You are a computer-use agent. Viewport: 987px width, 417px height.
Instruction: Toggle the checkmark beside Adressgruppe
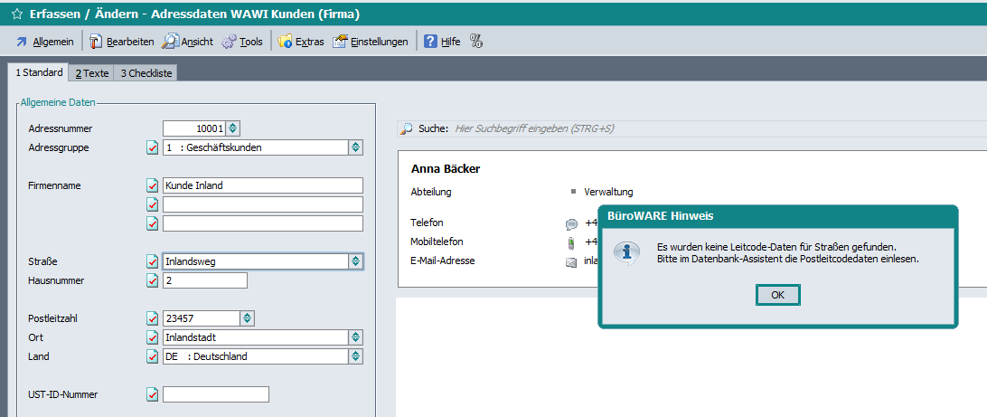(152, 147)
